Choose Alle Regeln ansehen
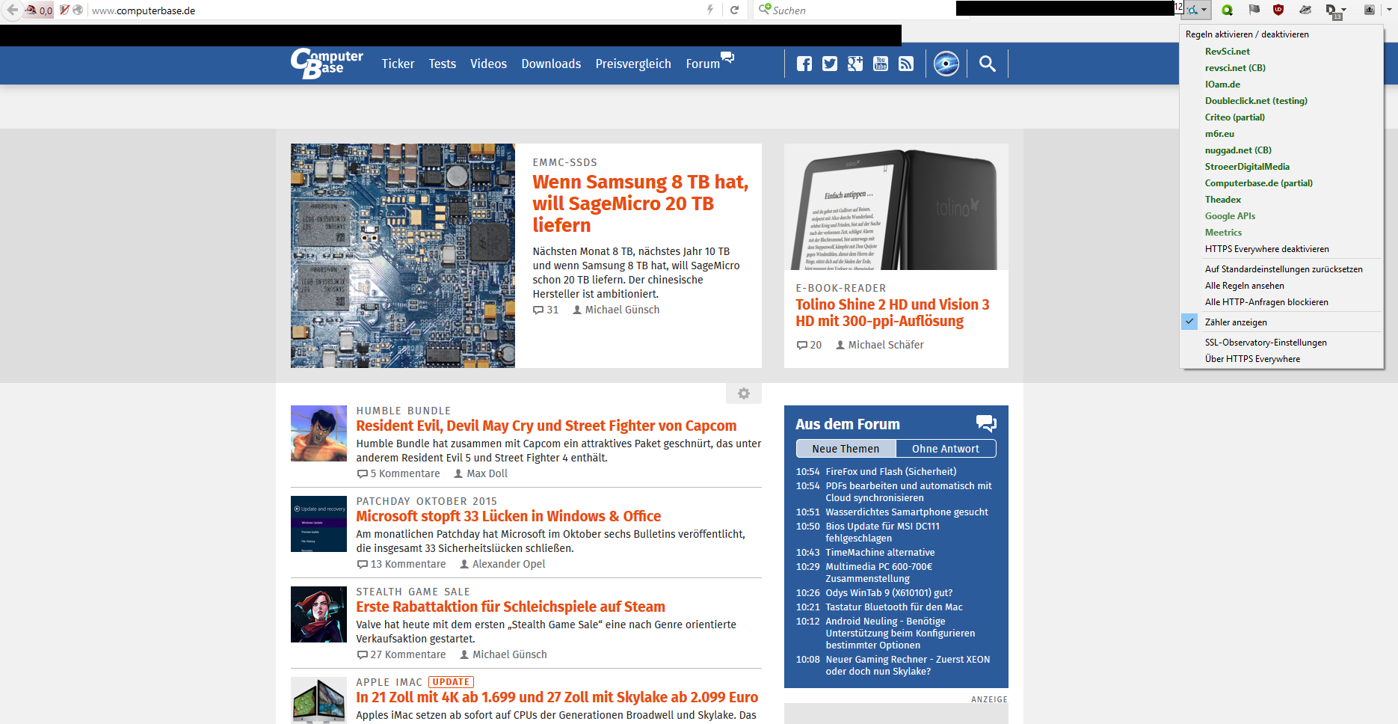The image size is (1398, 724). [1281, 286]
